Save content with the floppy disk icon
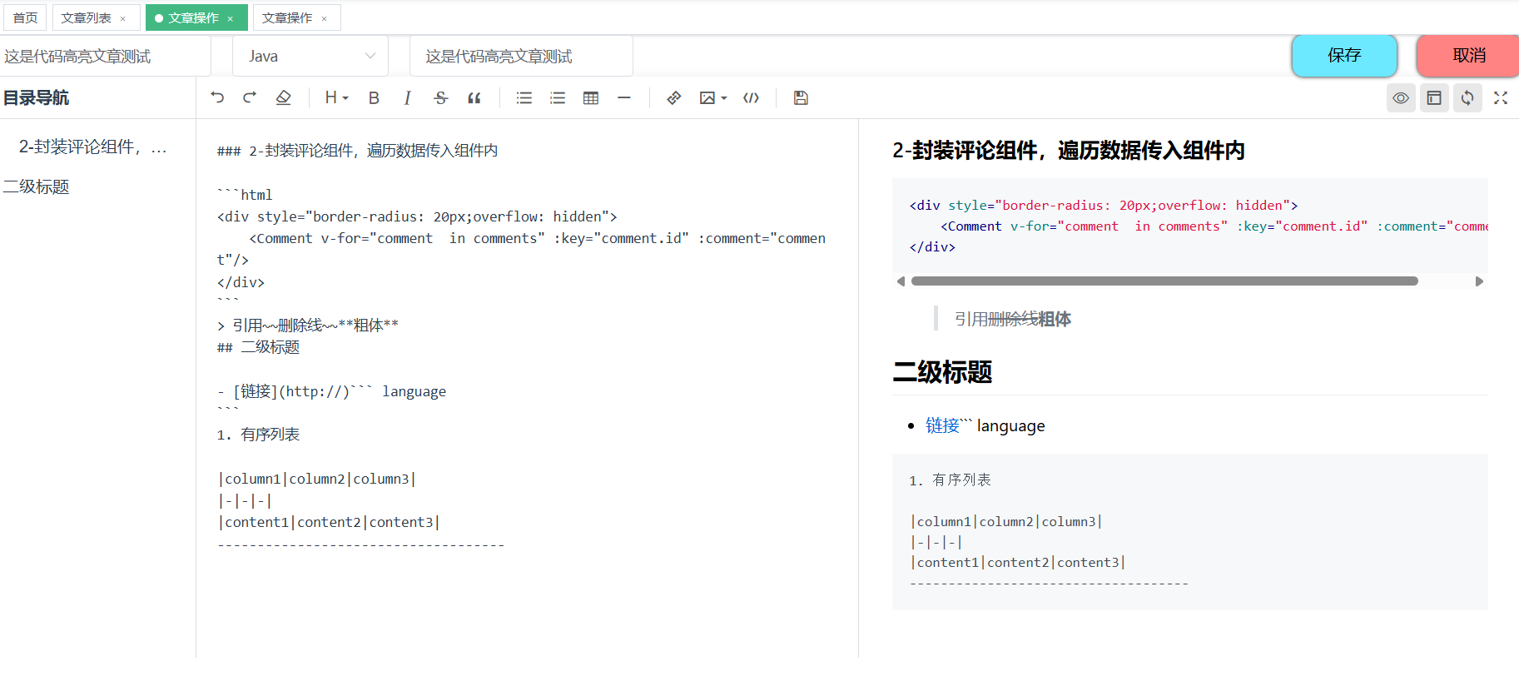Image resolution: width=1519 pixels, height=676 pixels. tap(801, 97)
